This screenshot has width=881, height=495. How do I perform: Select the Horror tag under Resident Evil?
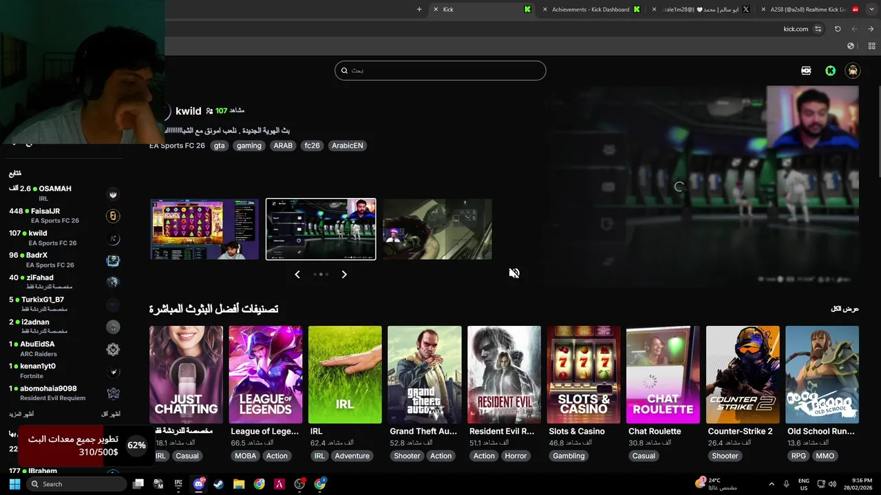[x=516, y=456]
